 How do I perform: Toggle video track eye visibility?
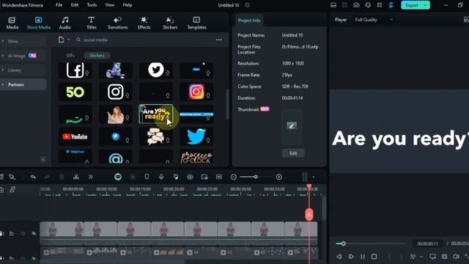tap(34, 233)
